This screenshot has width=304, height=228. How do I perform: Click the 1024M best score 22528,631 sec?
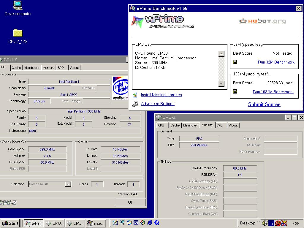280,83
